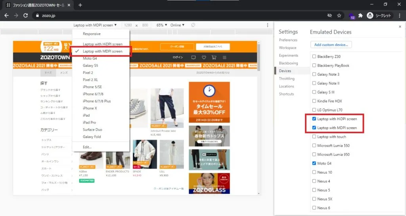Screen dimensions: 406x216
Task: Click the 800 height input field
Action: click(145, 25)
